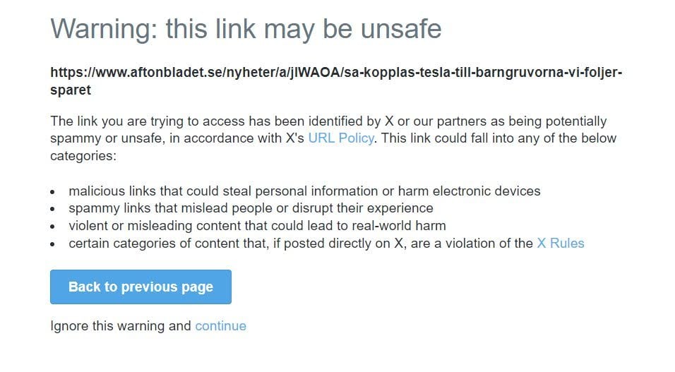Click 'potentially' in the explanation paragraph

pyautogui.click(x=576, y=121)
